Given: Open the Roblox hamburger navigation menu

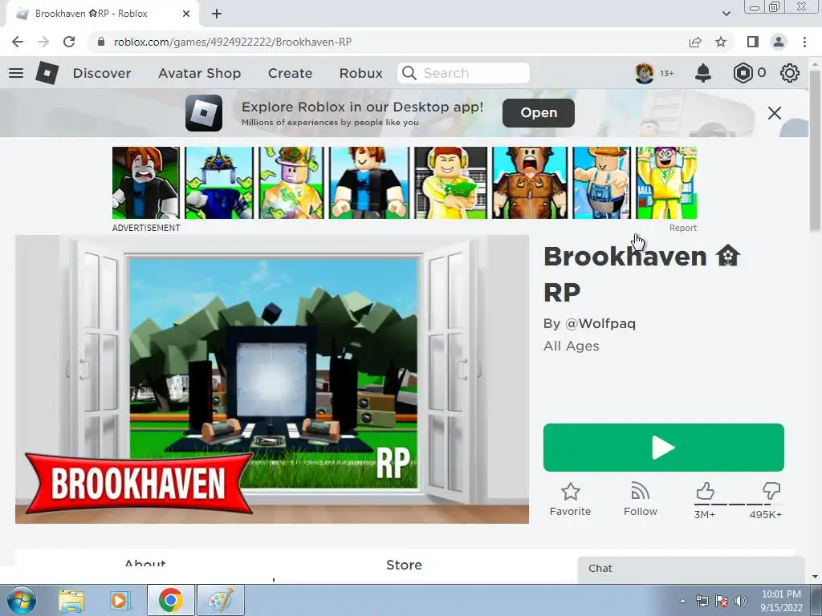Looking at the screenshot, I should tap(16, 73).
